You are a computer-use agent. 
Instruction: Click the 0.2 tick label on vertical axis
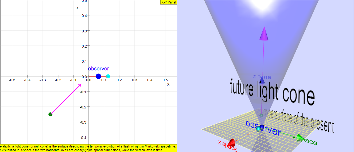pyautogui.click(x=84, y=46)
